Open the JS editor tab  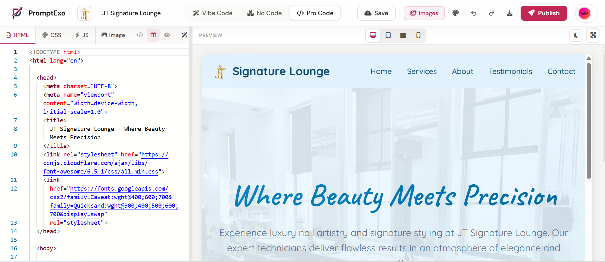point(82,35)
